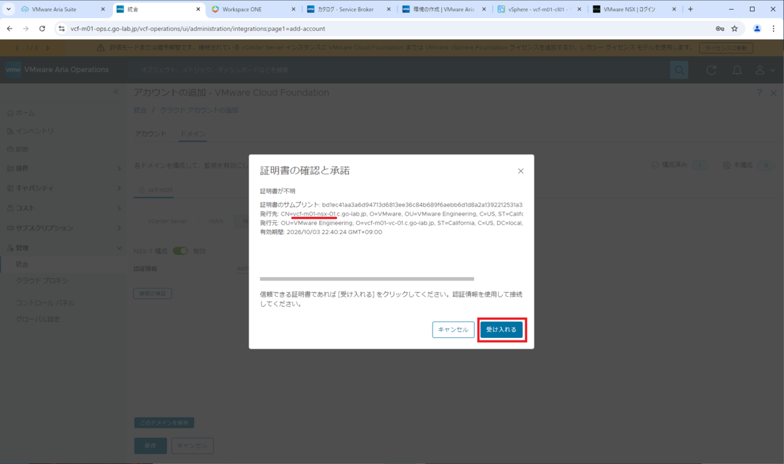Click the site information icon in address bar

pyautogui.click(x=61, y=29)
